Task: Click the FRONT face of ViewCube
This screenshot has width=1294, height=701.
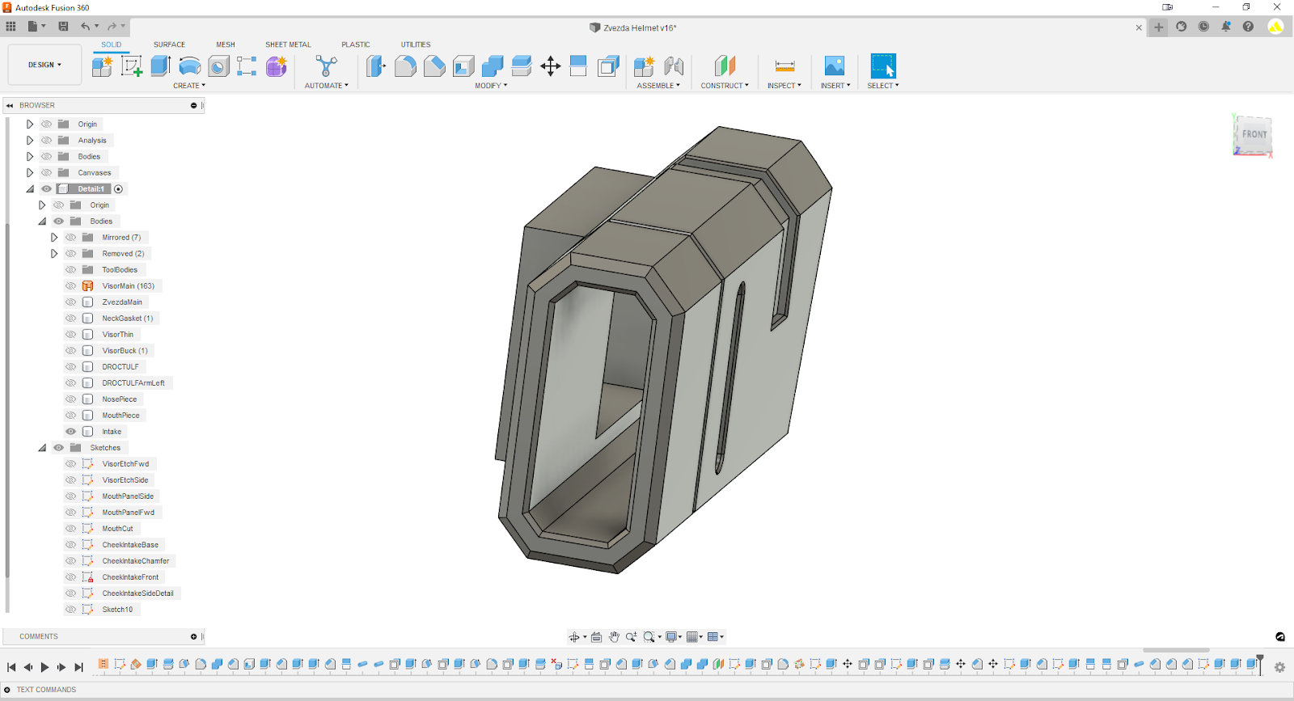Action: click(x=1254, y=134)
